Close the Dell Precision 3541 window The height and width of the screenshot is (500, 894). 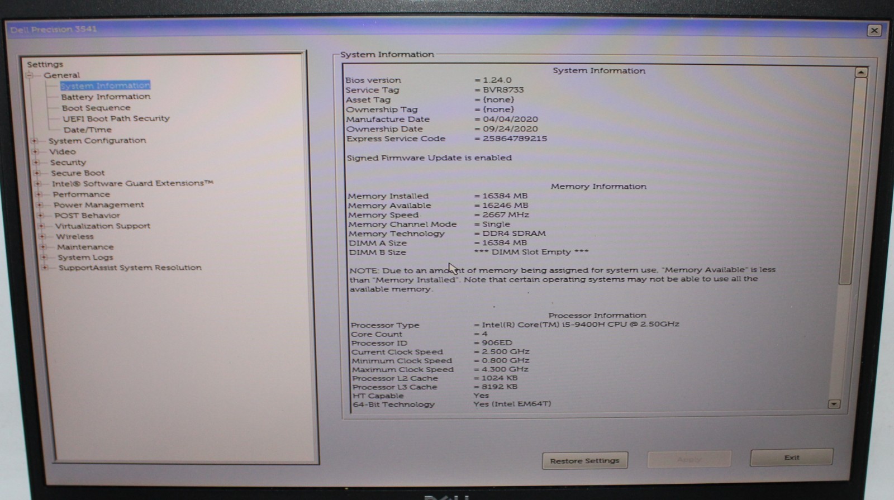pos(874,31)
